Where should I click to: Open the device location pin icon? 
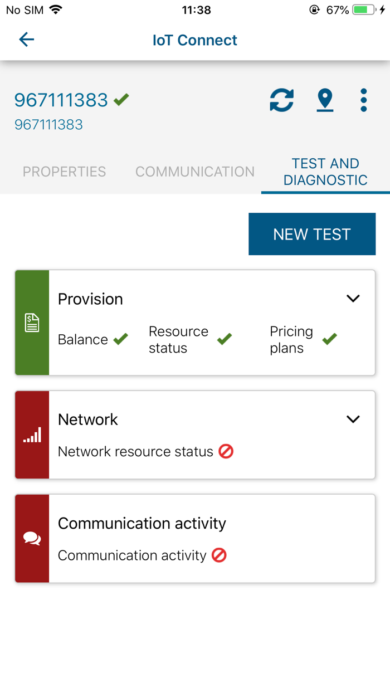pyautogui.click(x=325, y=100)
